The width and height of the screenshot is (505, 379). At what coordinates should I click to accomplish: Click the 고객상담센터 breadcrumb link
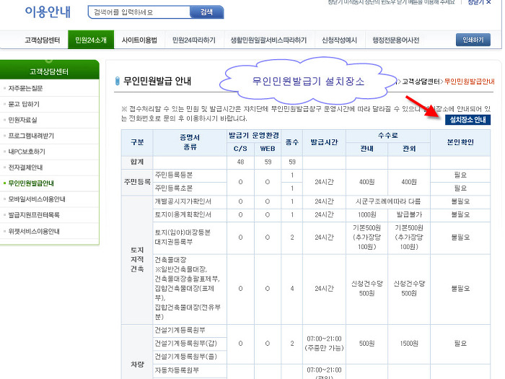pyautogui.click(x=421, y=82)
